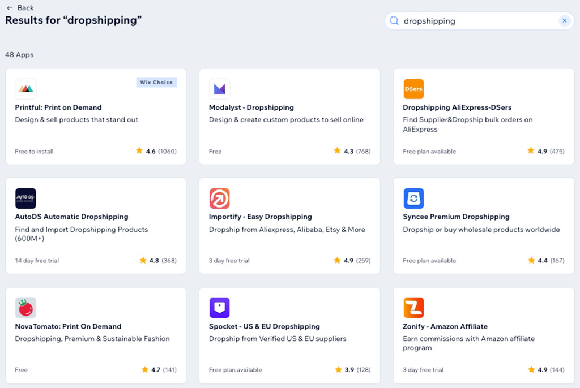Image resolution: width=580 pixels, height=388 pixels.
Task: Clear the dropshipping search with X
Action: (x=565, y=21)
